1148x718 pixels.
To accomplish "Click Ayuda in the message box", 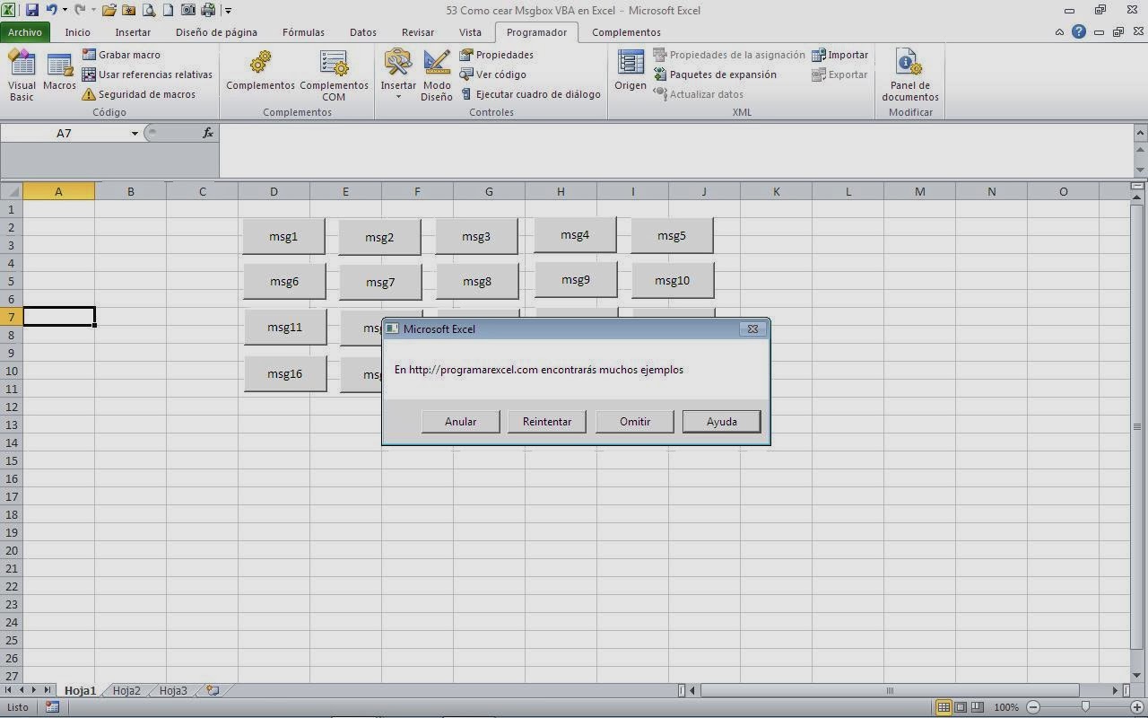I will tap(722, 422).
